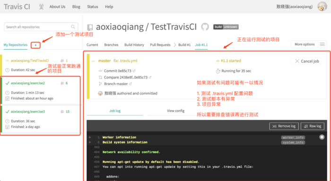This screenshot has width=331, height=181.
Task: Open the Branch master link
Action: (116, 84)
